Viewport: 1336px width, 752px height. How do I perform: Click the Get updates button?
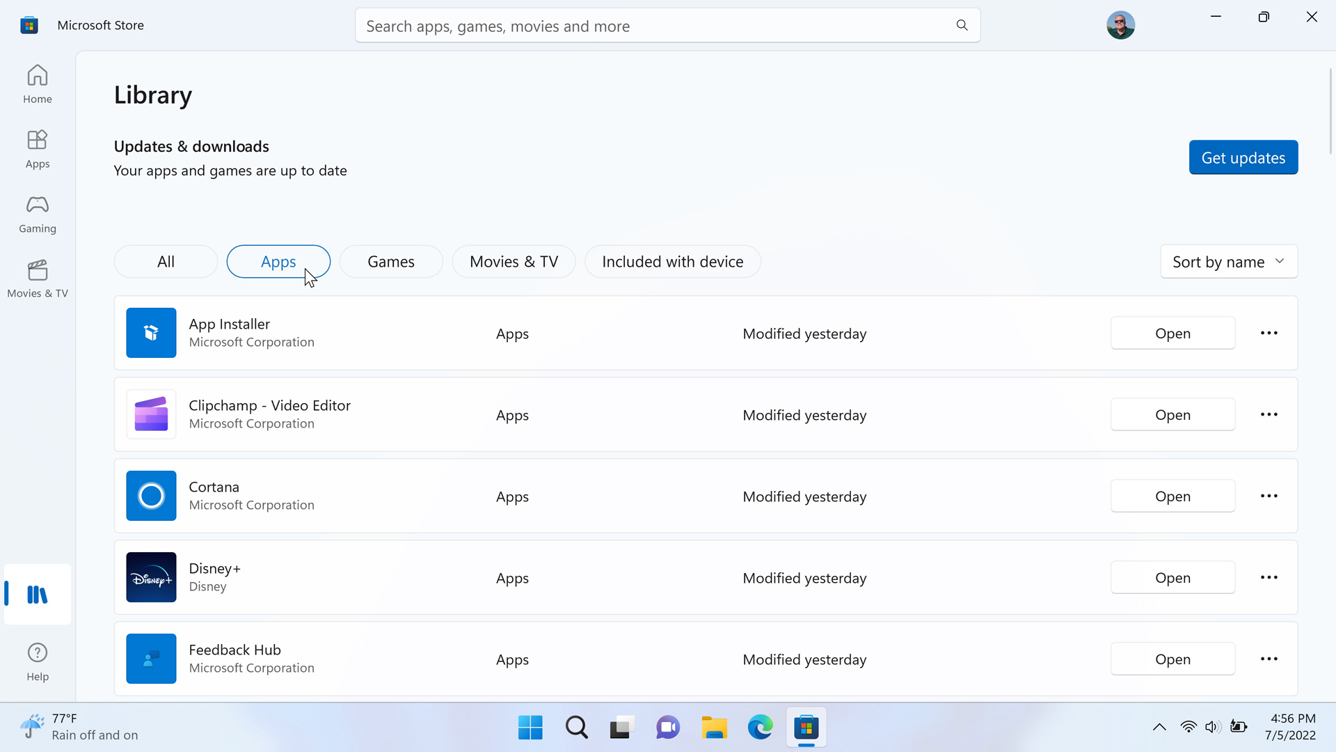click(x=1243, y=158)
